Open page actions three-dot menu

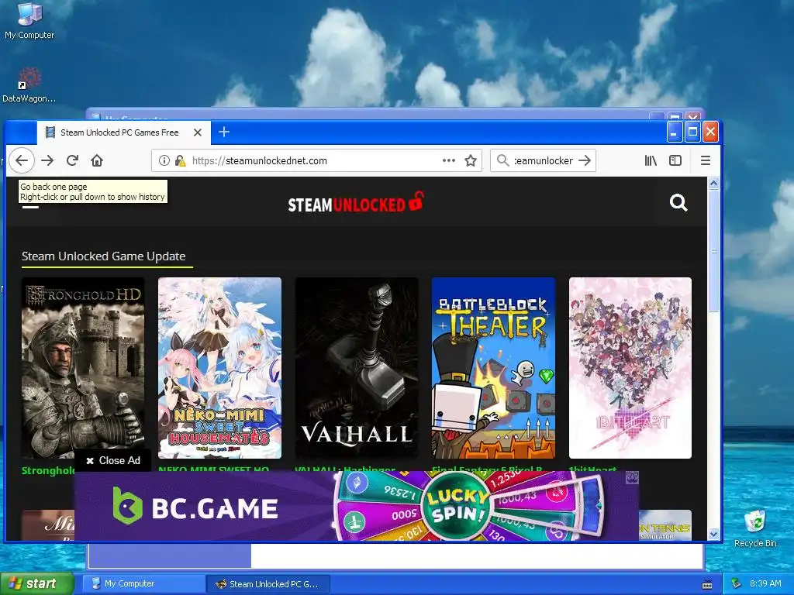point(449,160)
